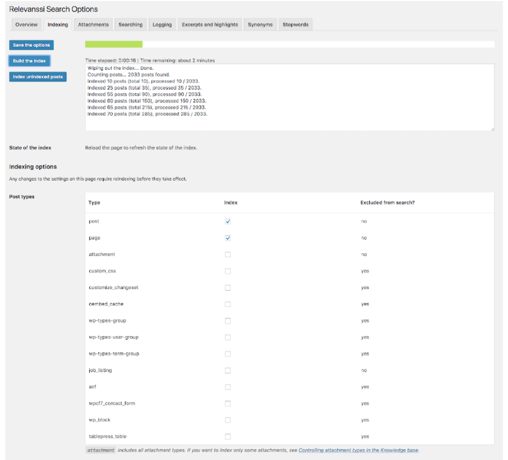This screenshot has height=460, width=508.
Task: Click Index unindexed posts button
Action: pyautogui.click(x=38, y=77)
